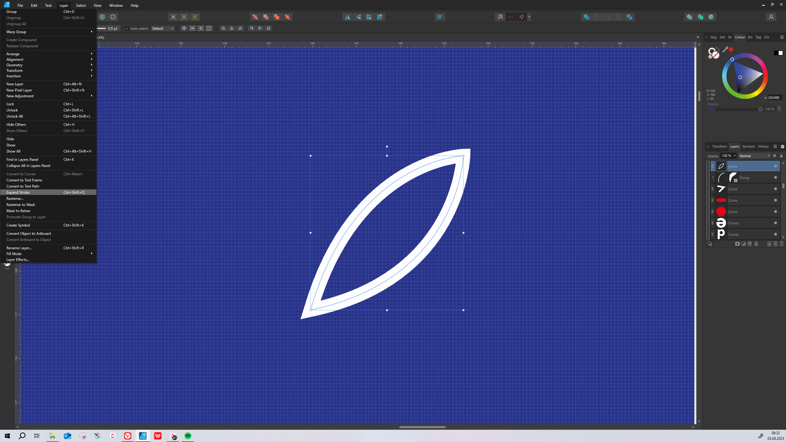Toggle visibility of the top Curve layer
This screenshot has width=786, height=442.
pos(775,166)
